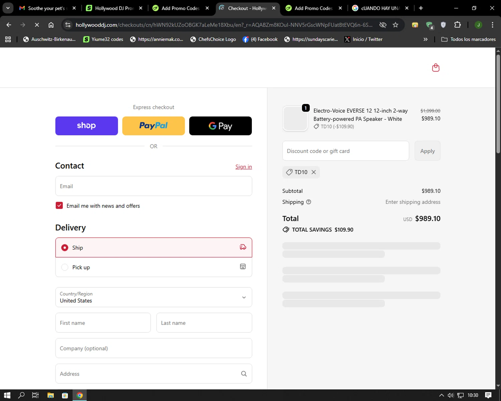Open the (4) Facebook bookmark
This screenshot has width=501, height=401.
260,39
